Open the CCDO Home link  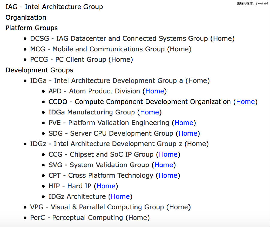245,102
